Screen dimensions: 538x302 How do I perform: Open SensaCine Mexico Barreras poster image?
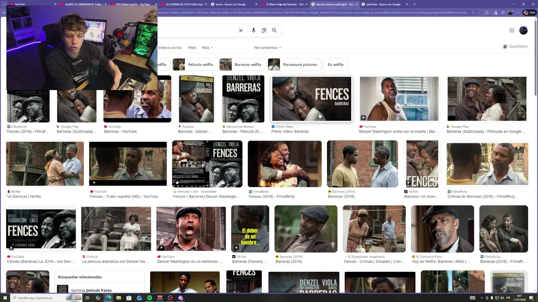(x=243, y=99)
